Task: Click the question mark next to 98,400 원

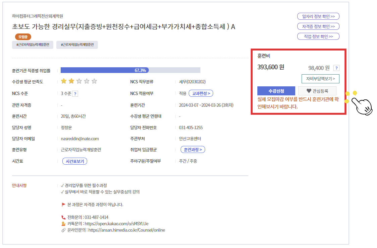Action: pyautogui.click(x=336, y=68)
